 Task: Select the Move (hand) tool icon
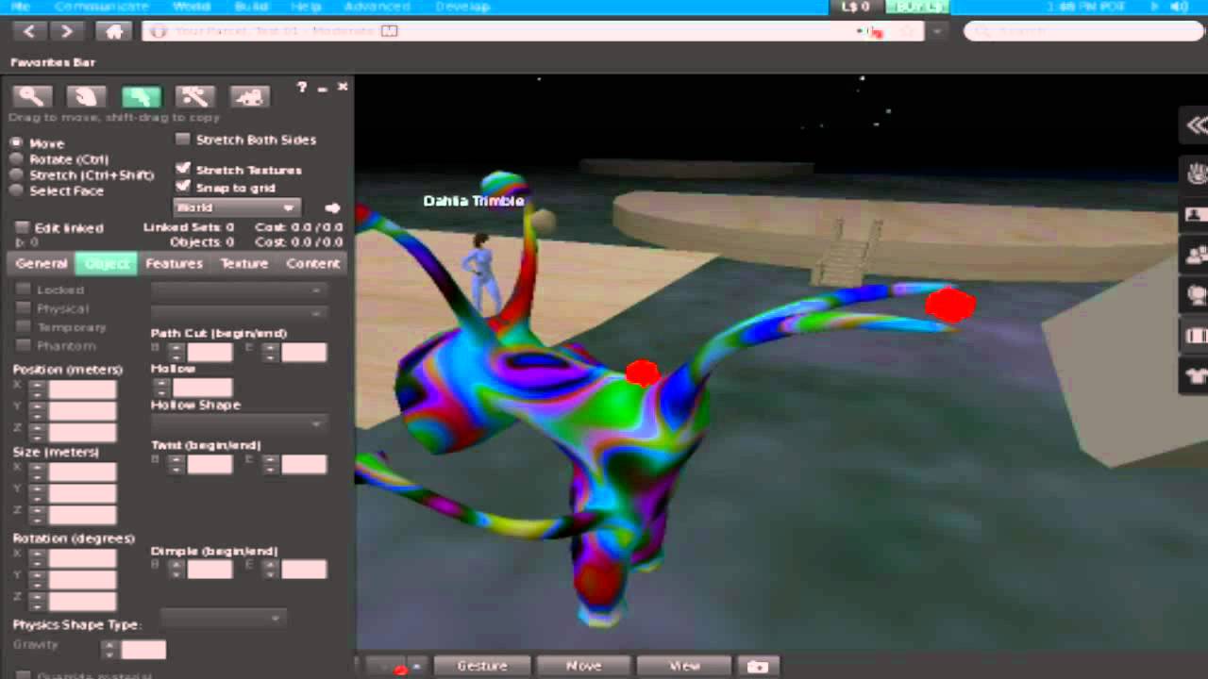[x=86, y=96]
